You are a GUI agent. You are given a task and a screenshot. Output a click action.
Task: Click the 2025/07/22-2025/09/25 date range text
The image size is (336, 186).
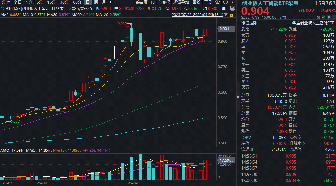(x=198, y=14)
